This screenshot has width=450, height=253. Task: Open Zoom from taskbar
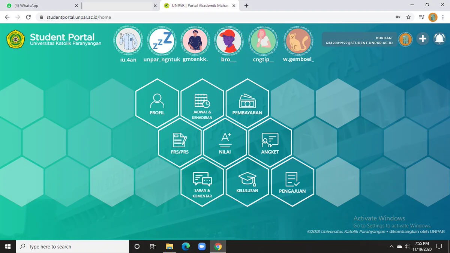click(202, 246)
